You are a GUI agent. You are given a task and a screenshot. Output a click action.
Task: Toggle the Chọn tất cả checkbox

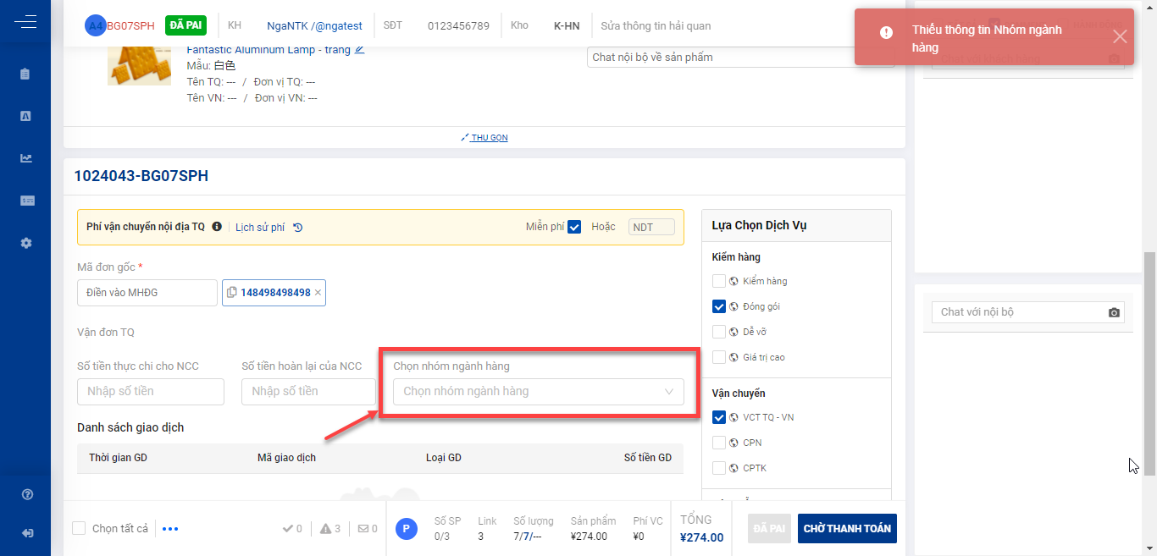tap(79, 528)
